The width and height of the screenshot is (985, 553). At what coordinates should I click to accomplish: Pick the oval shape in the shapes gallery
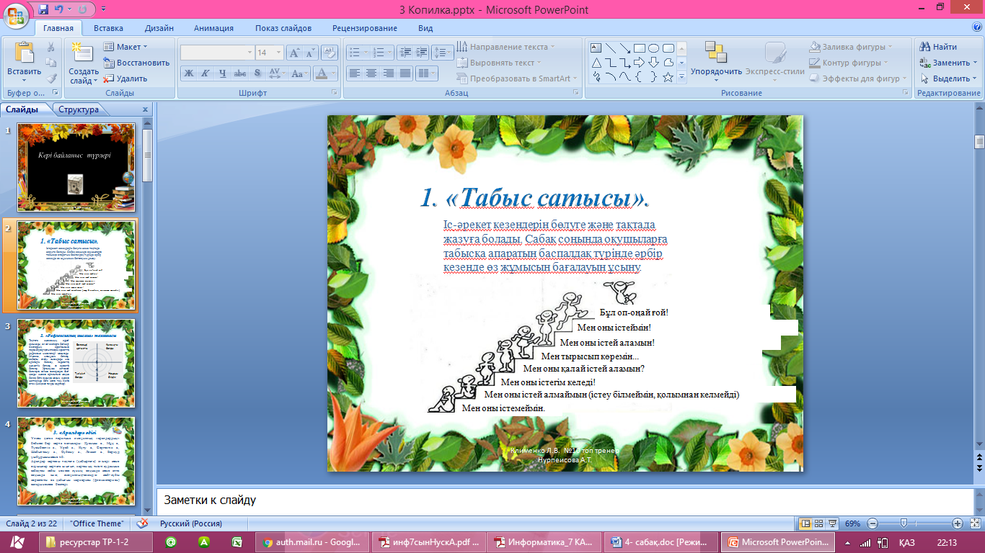[x=653, y=48]
